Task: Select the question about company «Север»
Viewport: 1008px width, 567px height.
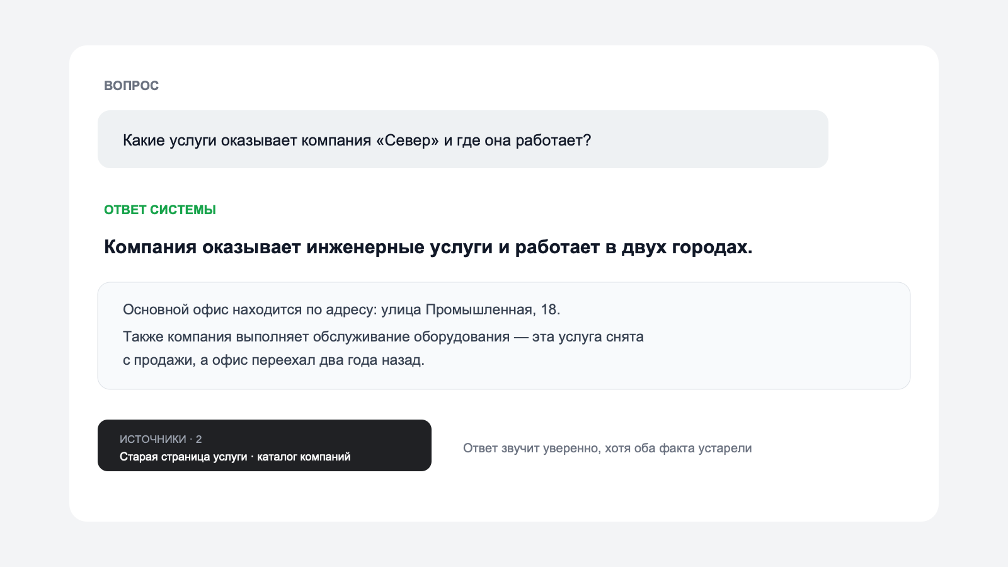Action: point(462,139)
